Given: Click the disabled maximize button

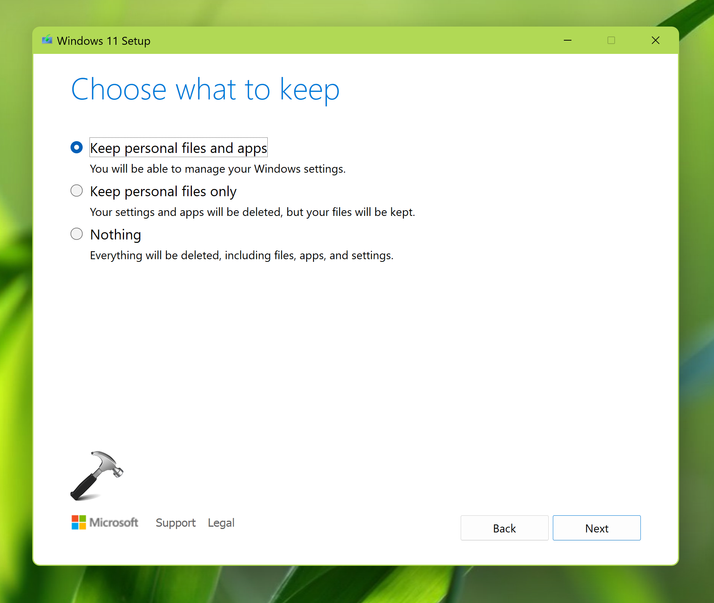Looking at the screenshot, I should point(611,40).
